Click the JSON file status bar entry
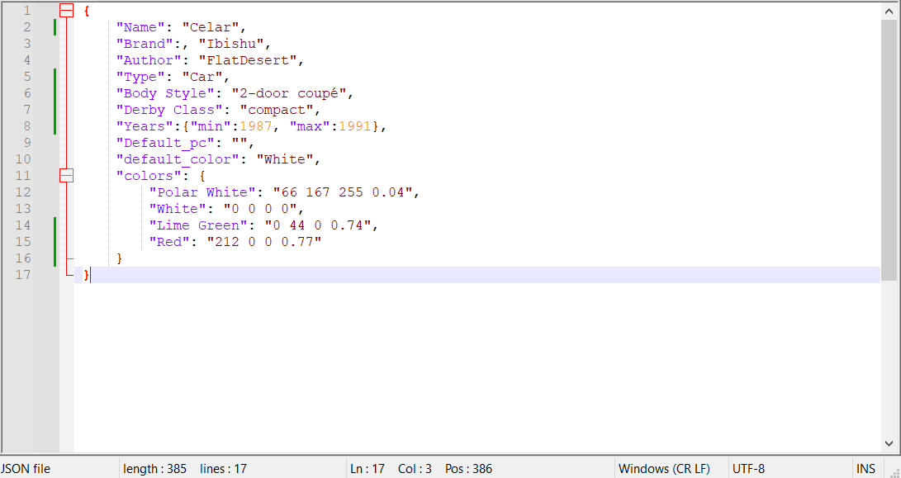 [x=26, y=469]
